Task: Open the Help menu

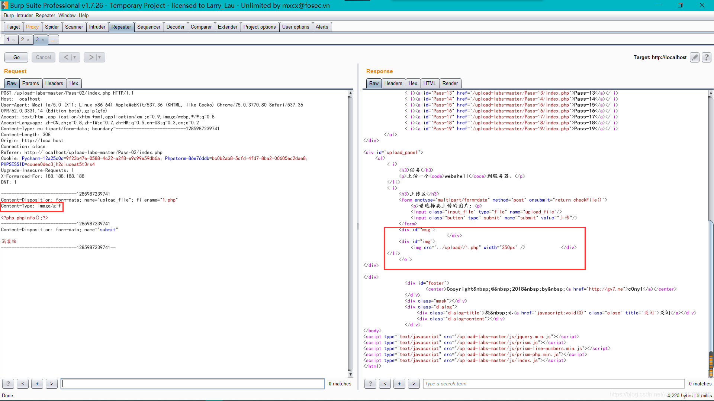Action: pos(84,15)
